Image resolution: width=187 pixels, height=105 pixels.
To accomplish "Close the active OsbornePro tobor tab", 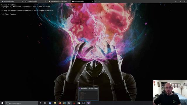I will point(92,1).
